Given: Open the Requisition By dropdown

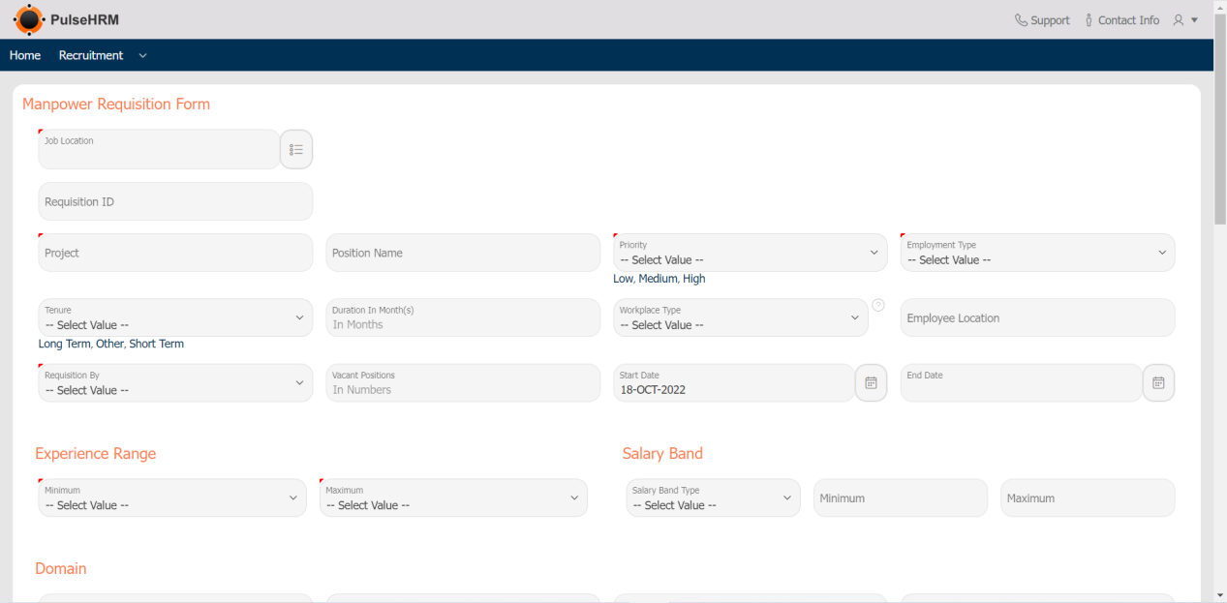Looking at the screenshot, I should click(175, 383).
